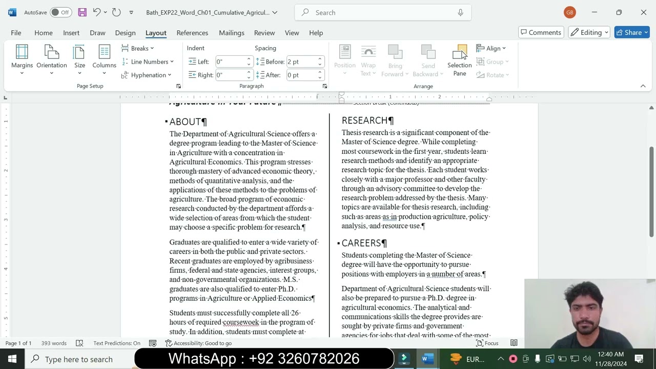Decrease Spacing After with down stepper

pyautogui.click(x=320, y=77)
